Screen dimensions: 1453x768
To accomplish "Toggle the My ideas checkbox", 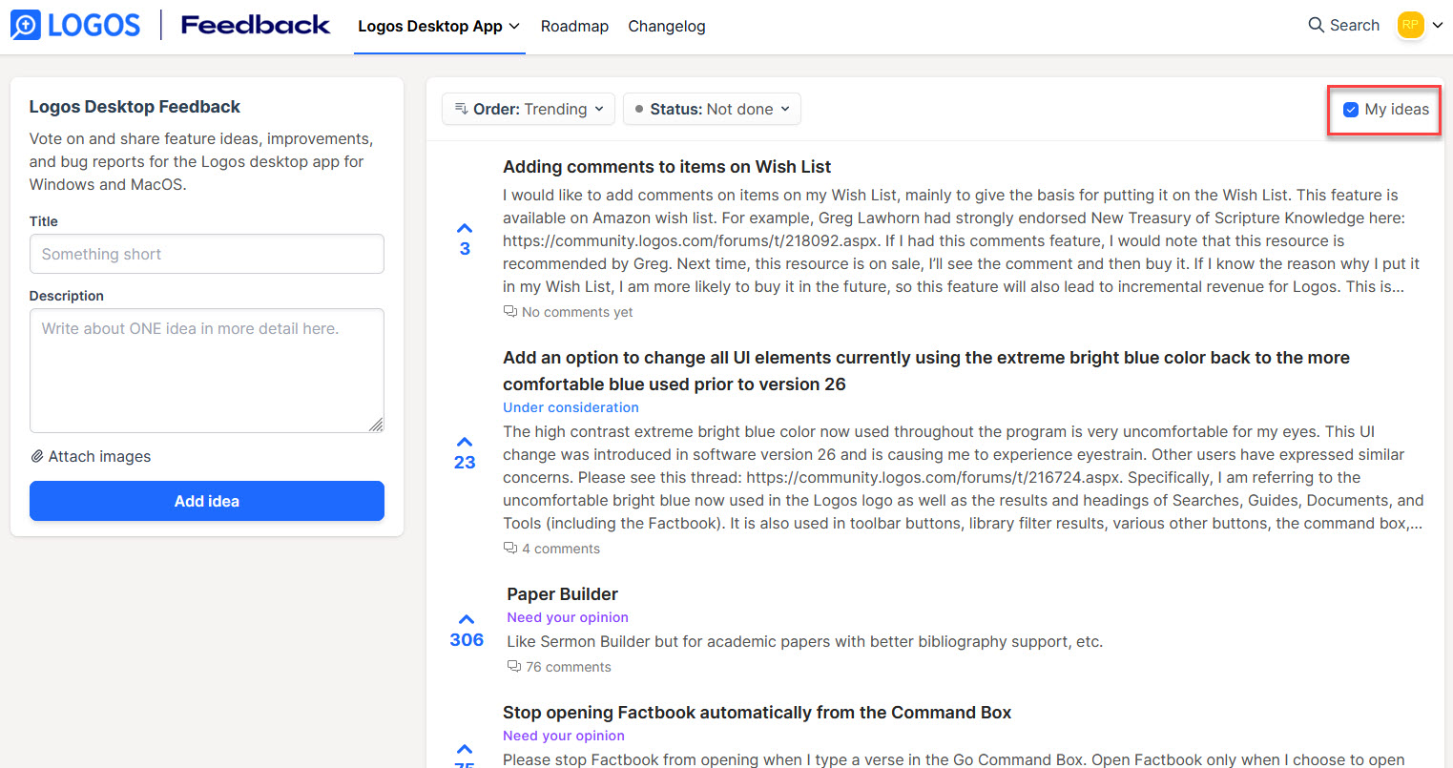I will [1351, 110].
